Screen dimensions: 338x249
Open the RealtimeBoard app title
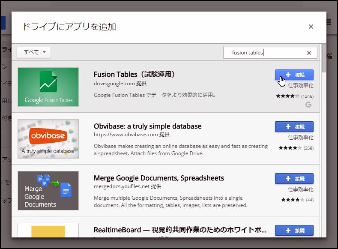[180, 229]
